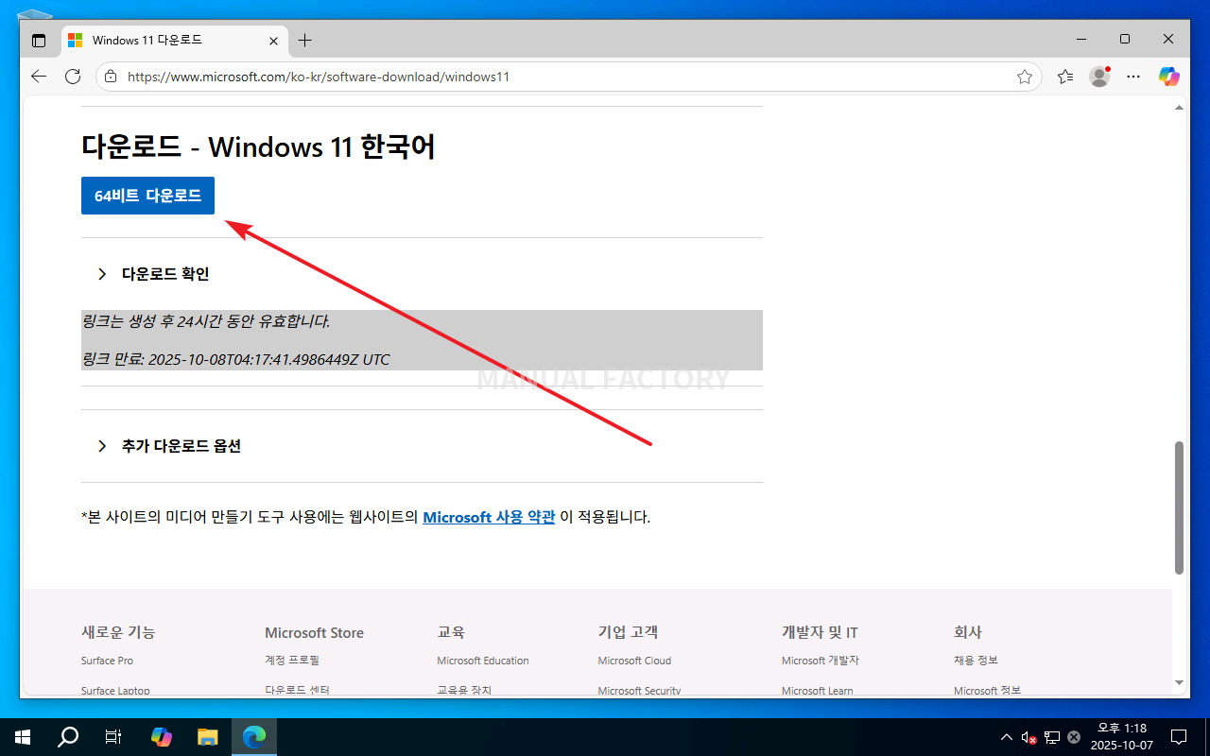This screenshot has width=1210, height=756.
Task: Open the Microsoft 사용 약관 link
Action: [x=489, y=517]
